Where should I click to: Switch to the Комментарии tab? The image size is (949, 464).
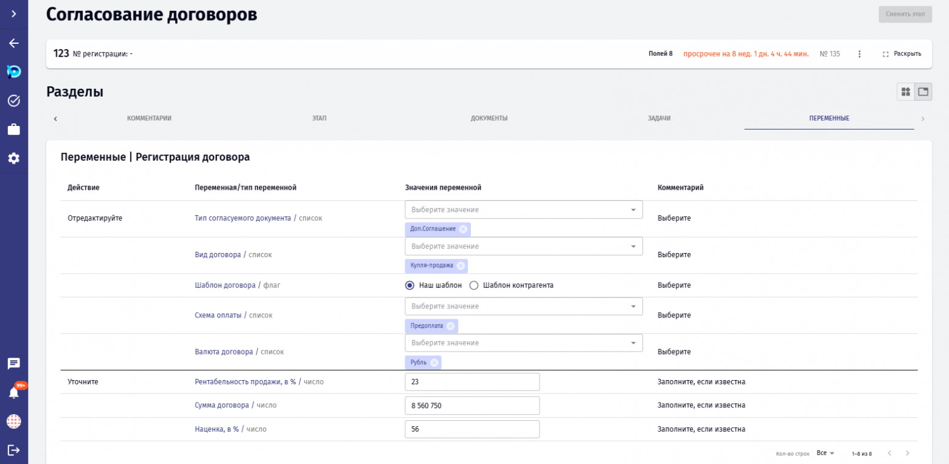(149, 119)
